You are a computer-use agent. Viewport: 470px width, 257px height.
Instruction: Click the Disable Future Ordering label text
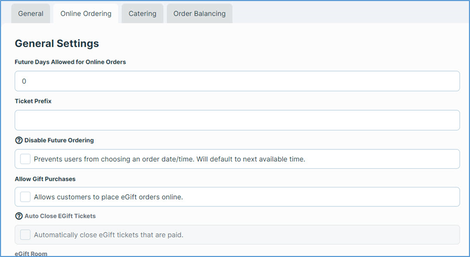pos(59,141)
